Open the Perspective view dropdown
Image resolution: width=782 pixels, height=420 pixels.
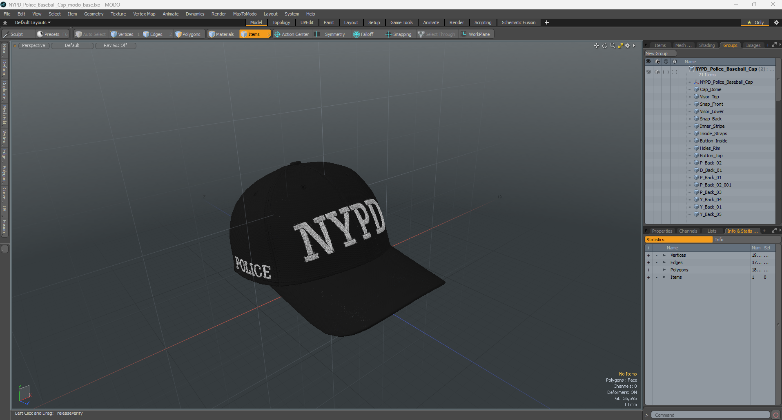33,45
